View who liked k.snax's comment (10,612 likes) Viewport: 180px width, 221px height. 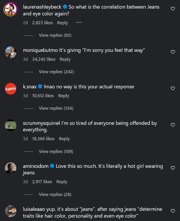[x=43, y=96]
